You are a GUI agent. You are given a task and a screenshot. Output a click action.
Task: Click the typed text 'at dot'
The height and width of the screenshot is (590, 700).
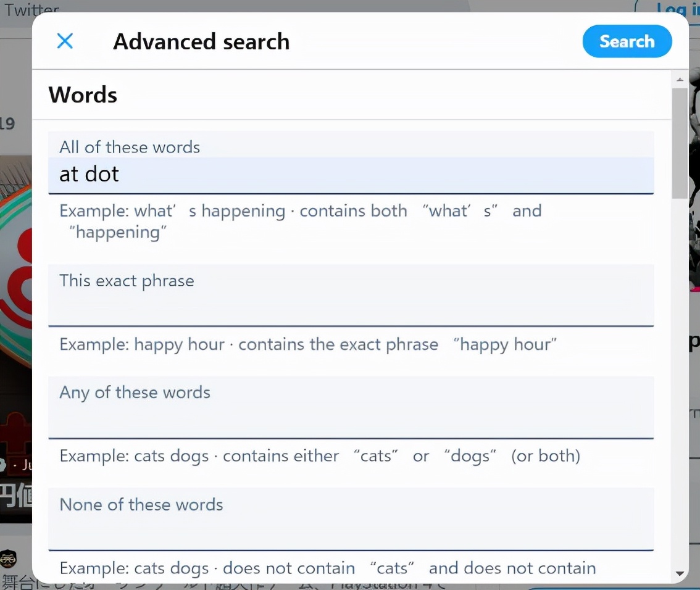coord(89,175)
